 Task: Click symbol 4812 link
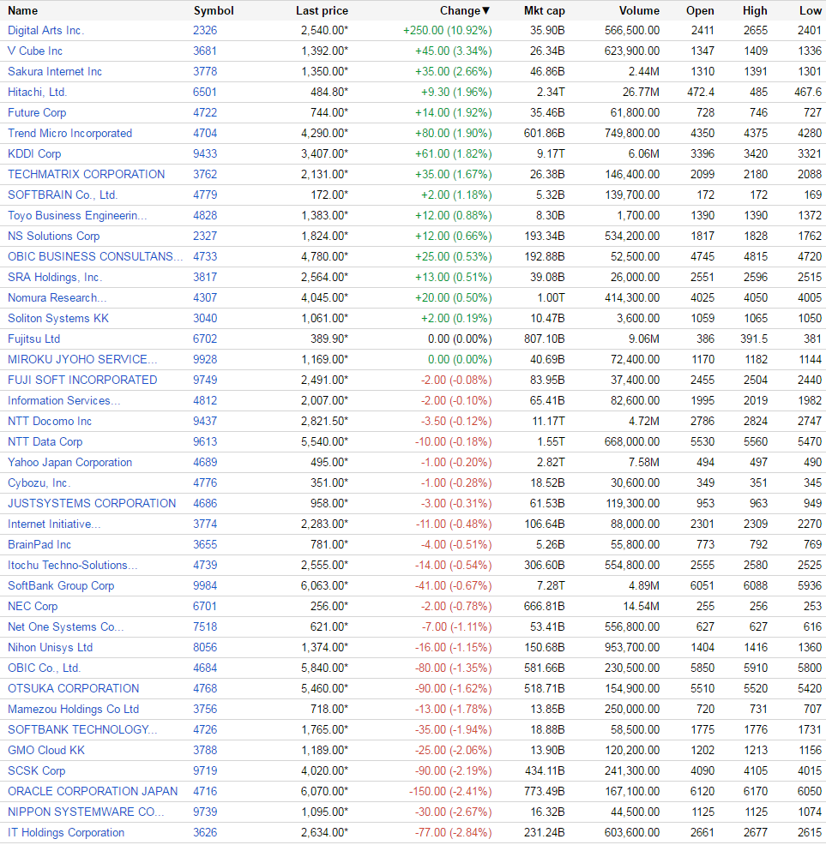205,400
